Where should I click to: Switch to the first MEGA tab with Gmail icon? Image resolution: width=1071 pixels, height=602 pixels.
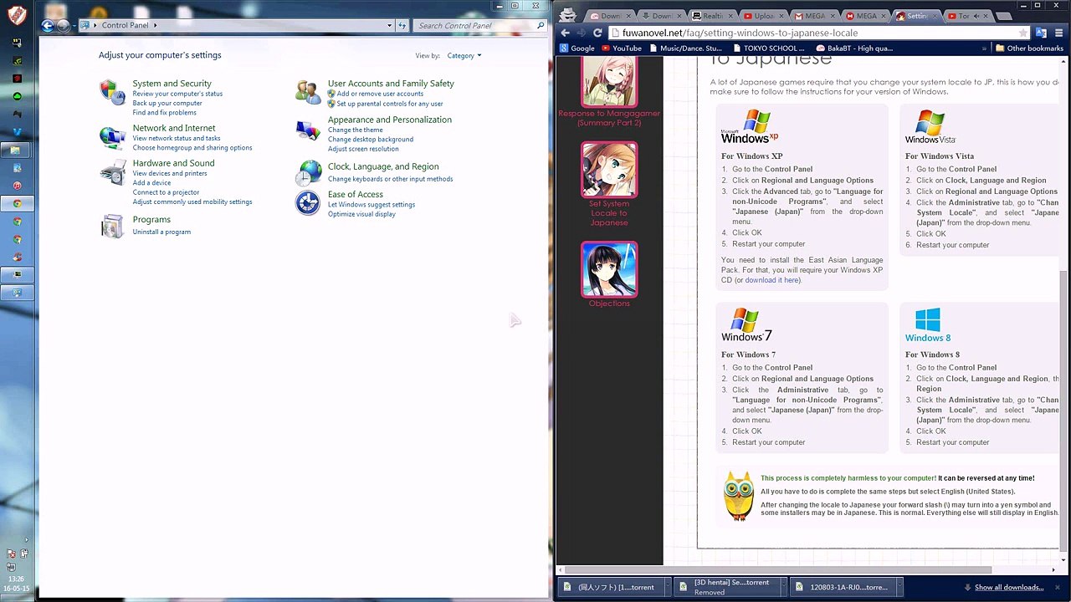tap(813, 16)
